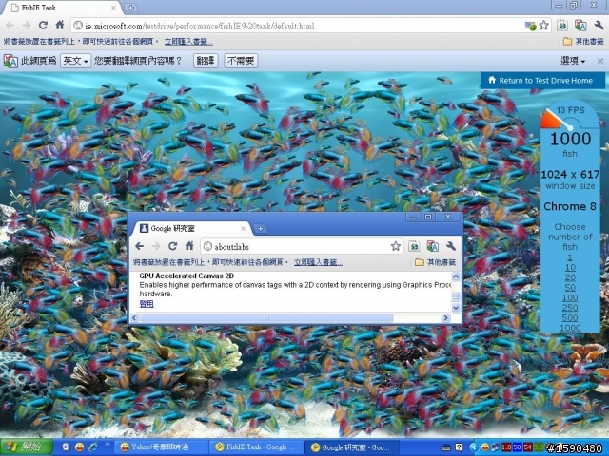
Task: Go back in small Chrome window
Action: [x=140, y=246]
